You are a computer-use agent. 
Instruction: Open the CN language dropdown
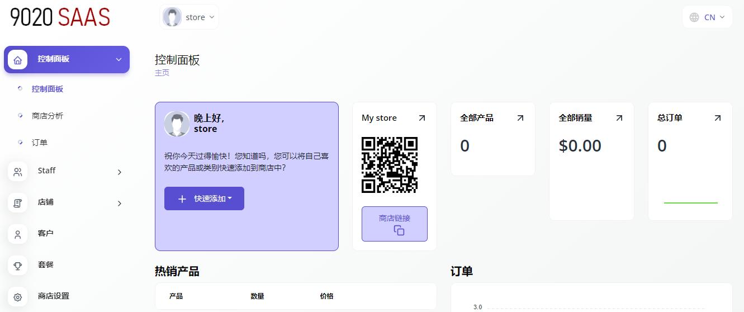click(x=707, y=17)
